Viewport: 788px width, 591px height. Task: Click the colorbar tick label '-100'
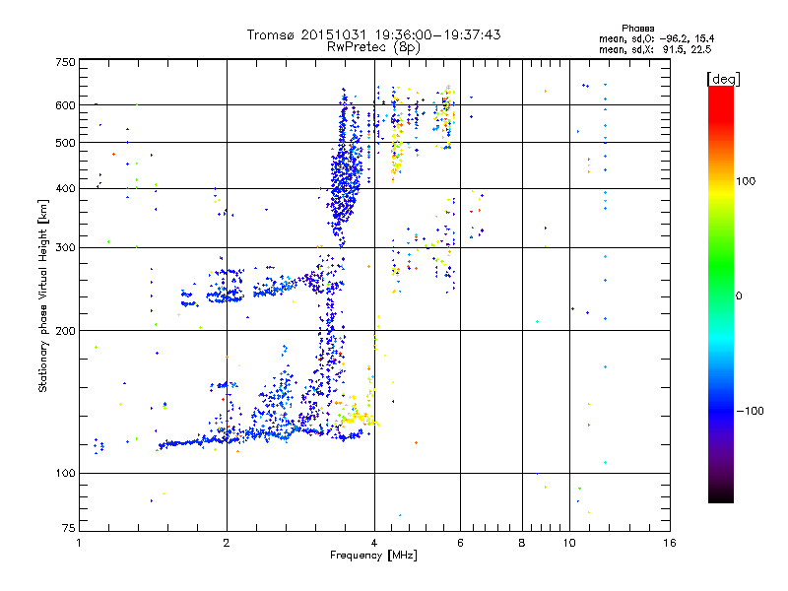(x=750, y=411)
